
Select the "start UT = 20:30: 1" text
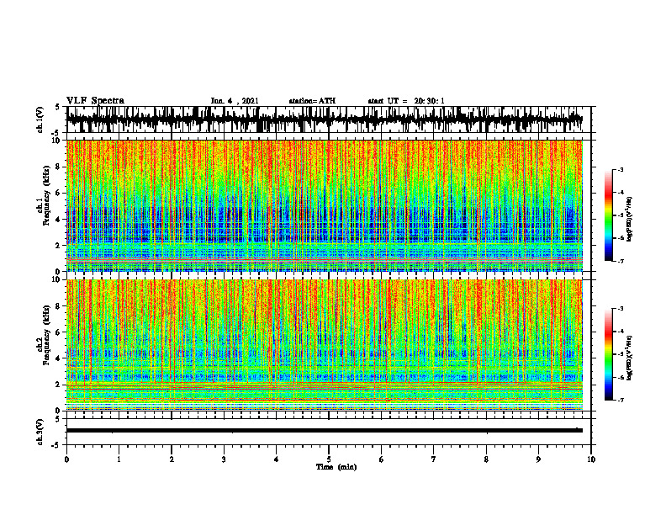406,101
